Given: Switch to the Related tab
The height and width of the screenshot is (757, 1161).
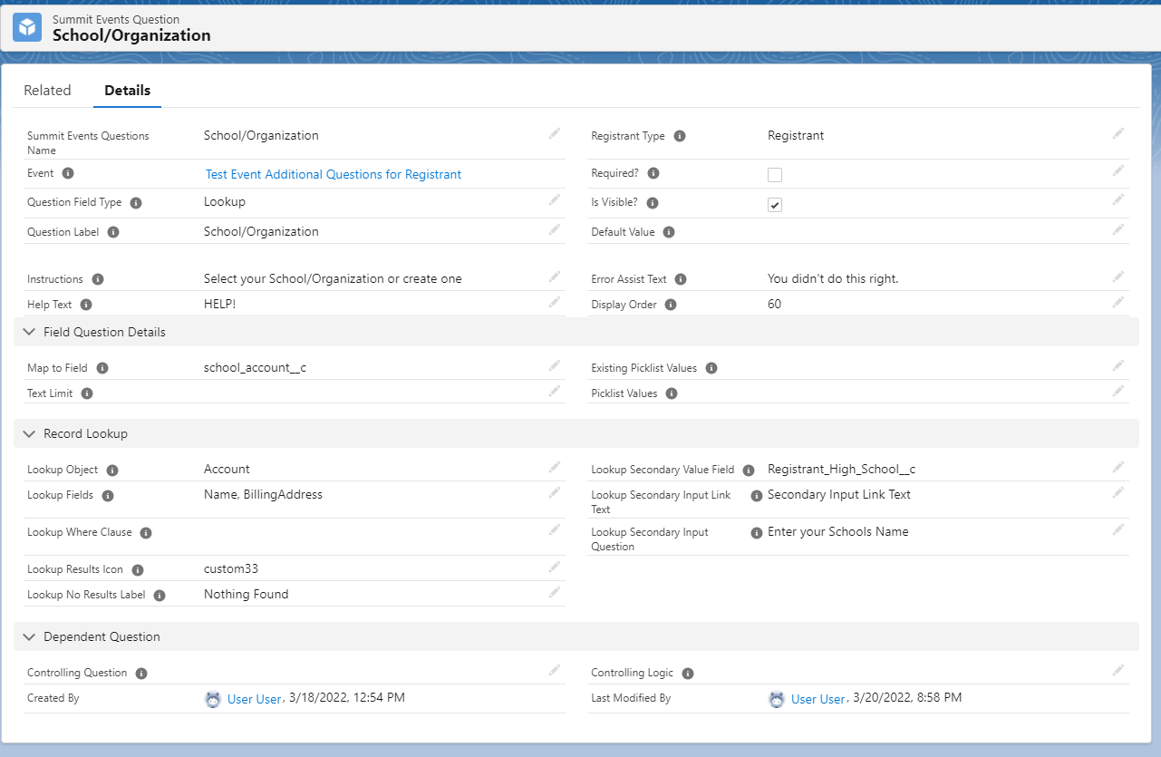Looking at the screenshot, I should tap(47, 90).
